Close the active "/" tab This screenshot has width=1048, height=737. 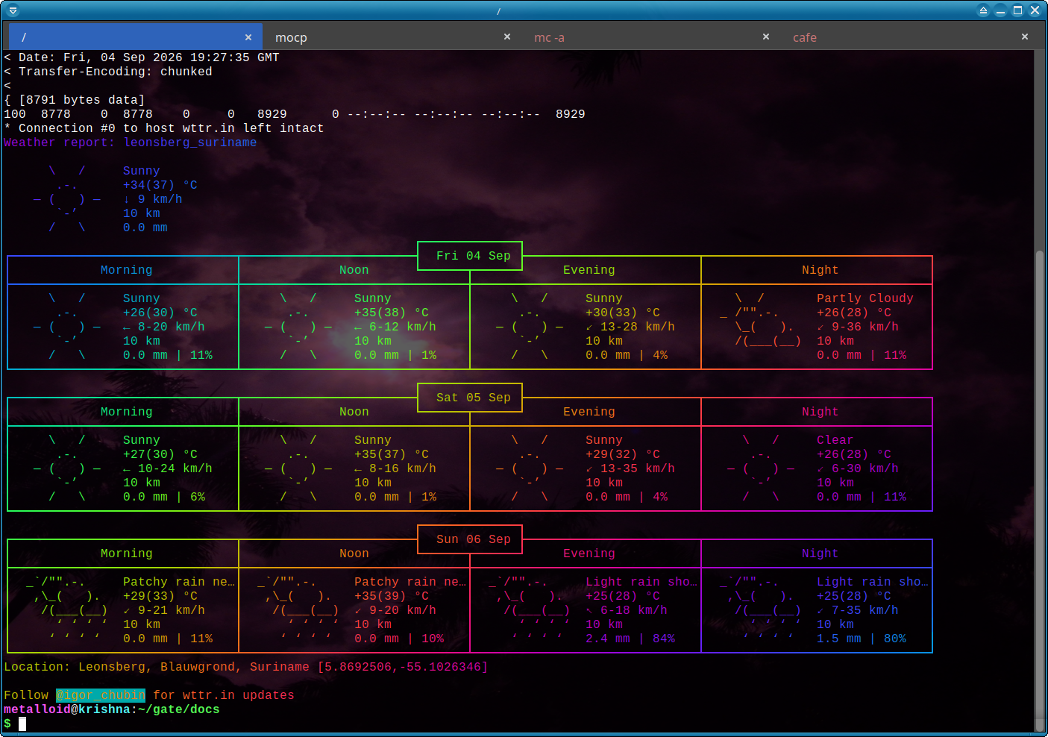(x=248, y=37)
